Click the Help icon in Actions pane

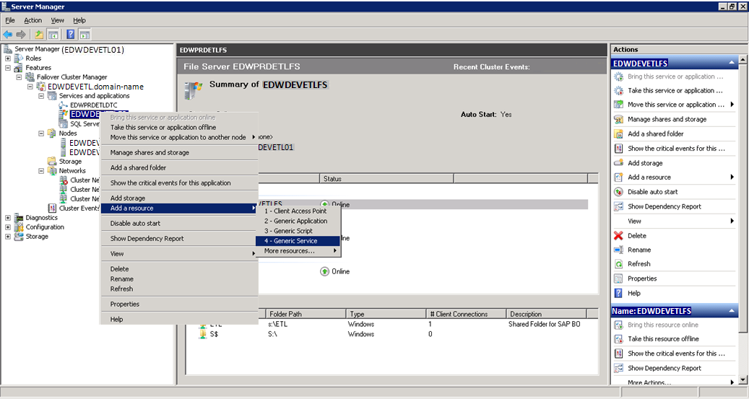click(x=618, y=293)
